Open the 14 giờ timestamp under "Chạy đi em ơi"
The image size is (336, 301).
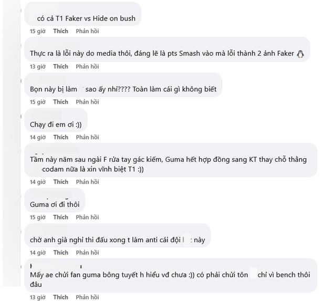(x=37, y=137)
